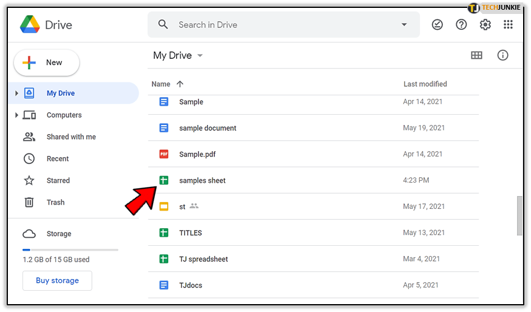Click the New button
Screen dimensions: 531x312
pyautogui.click(x=47, y=63)
